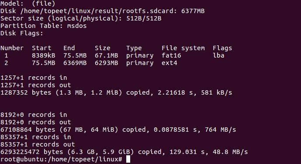This screenshot has width=301, height=164.
Task: Click the 'End' column header
Action: click(x=69, y=48)
